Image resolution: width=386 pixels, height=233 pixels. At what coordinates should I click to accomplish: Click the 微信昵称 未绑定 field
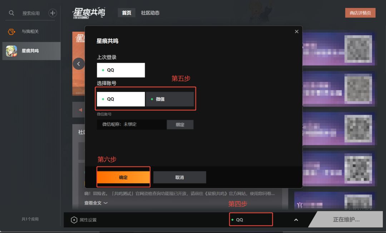point(132,124)
